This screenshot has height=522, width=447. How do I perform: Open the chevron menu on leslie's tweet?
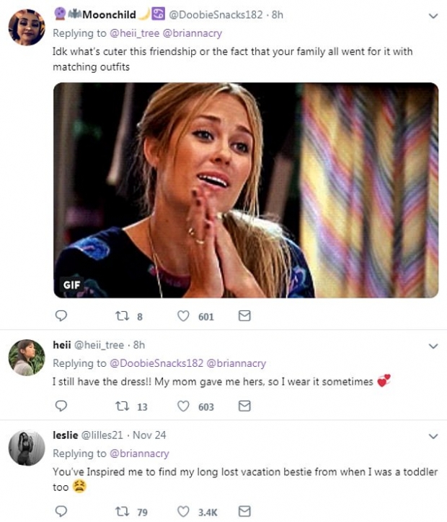click(433, 436)
